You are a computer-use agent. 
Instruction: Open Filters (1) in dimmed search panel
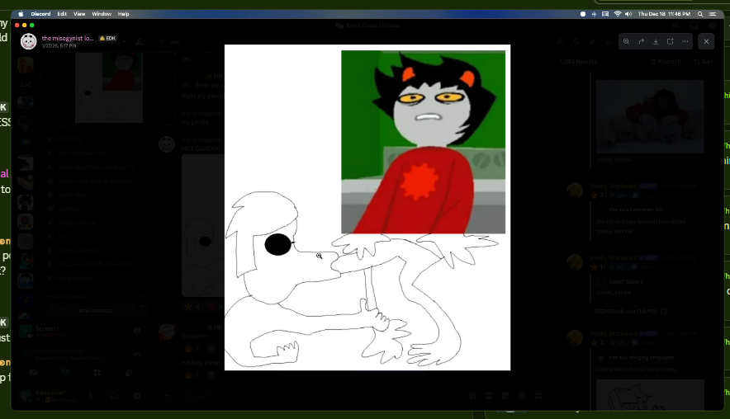click(x=666, y=61)
